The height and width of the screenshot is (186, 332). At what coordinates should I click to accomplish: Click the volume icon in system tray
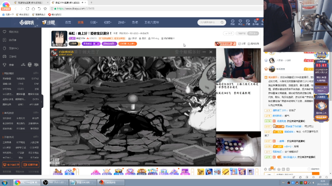pyautogui.click(x=314, y=183)
